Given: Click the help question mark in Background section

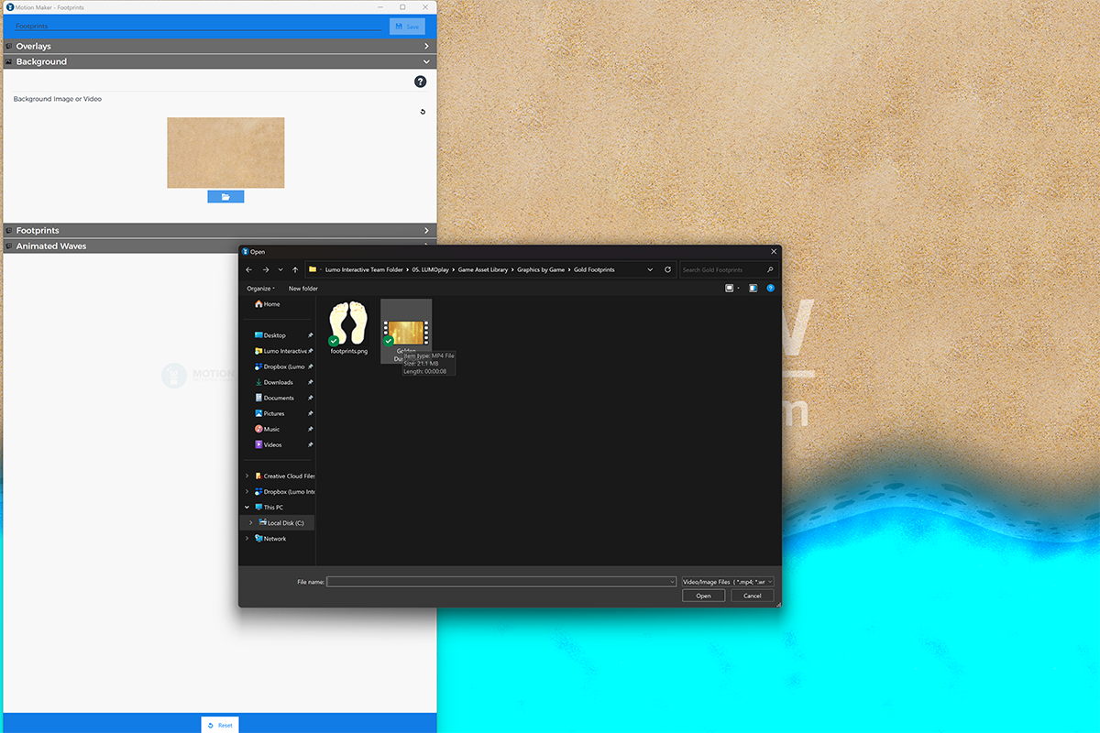Looking at the screenshot, I should (x=421, y=82).
